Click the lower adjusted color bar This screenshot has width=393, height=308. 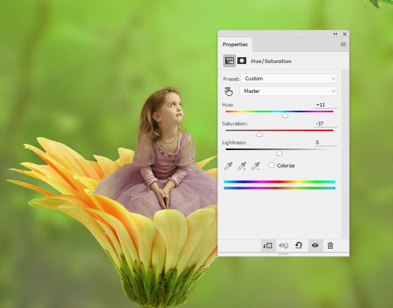[x=279, y=188]
